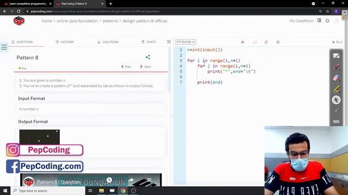The height and width of the screenshot is (195, 348).
Task: Close the Learn competitive programming tab
Action: tap(50, 4)
